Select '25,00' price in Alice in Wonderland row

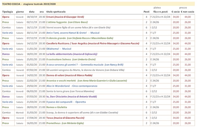pos(176,86)
